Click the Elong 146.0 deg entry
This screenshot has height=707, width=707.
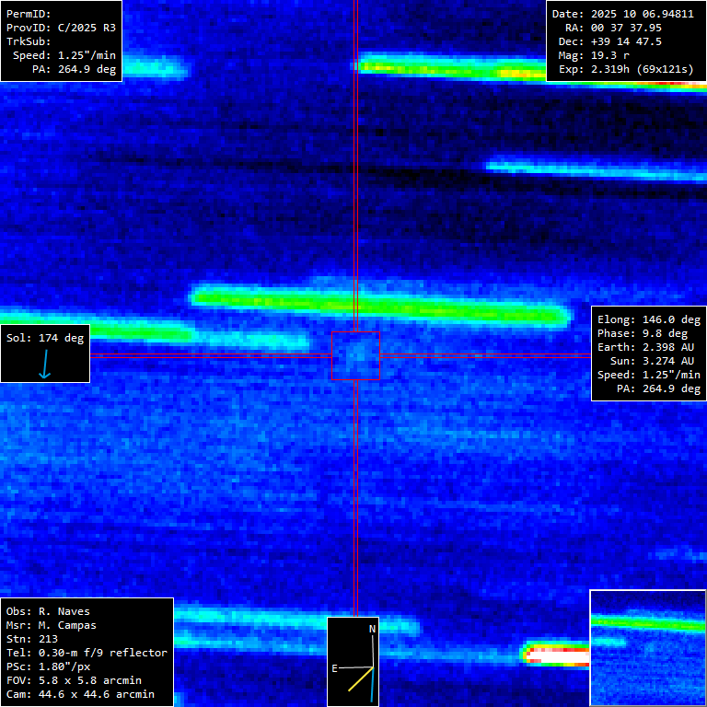pyautogui.click(x=648, y=319)
